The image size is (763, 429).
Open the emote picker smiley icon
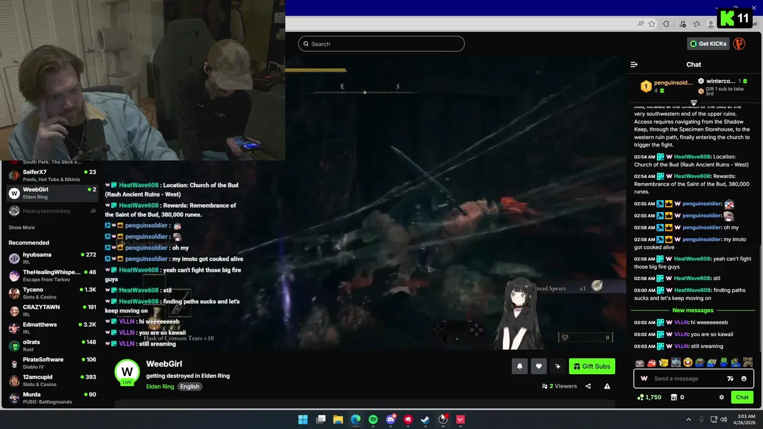(x=743, y=378)
